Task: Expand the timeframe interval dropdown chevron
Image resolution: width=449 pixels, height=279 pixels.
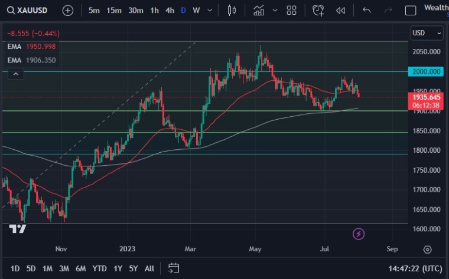Action: tap(210, 11)
